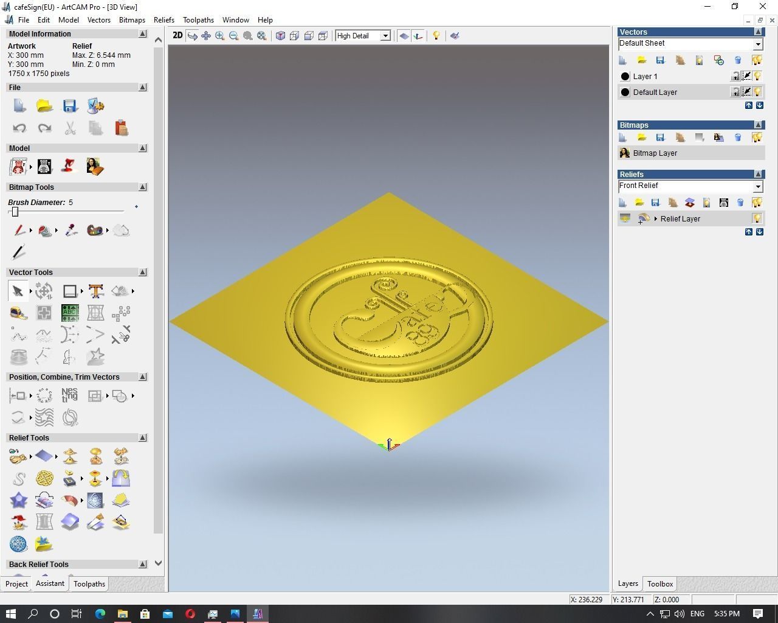Click the Undo arrow icon

pos(19,128)
